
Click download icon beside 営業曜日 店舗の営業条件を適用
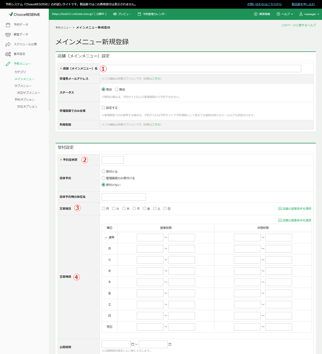[280, 209]
